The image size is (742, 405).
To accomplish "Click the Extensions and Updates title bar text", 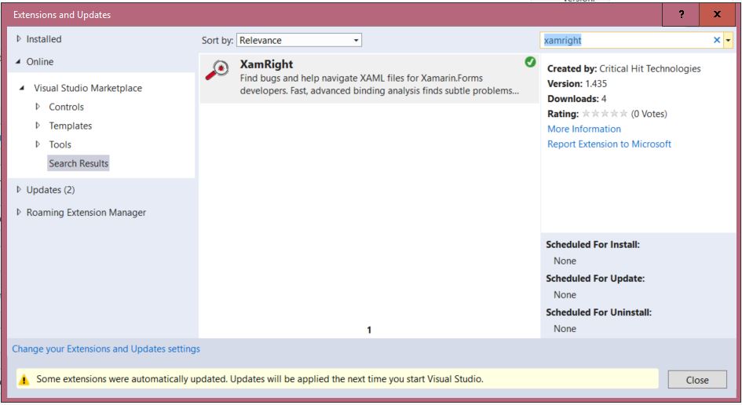I will [x=62, y=15].
